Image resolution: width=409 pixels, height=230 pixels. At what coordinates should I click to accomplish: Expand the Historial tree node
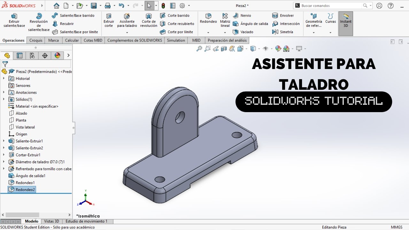pos(4,78)
